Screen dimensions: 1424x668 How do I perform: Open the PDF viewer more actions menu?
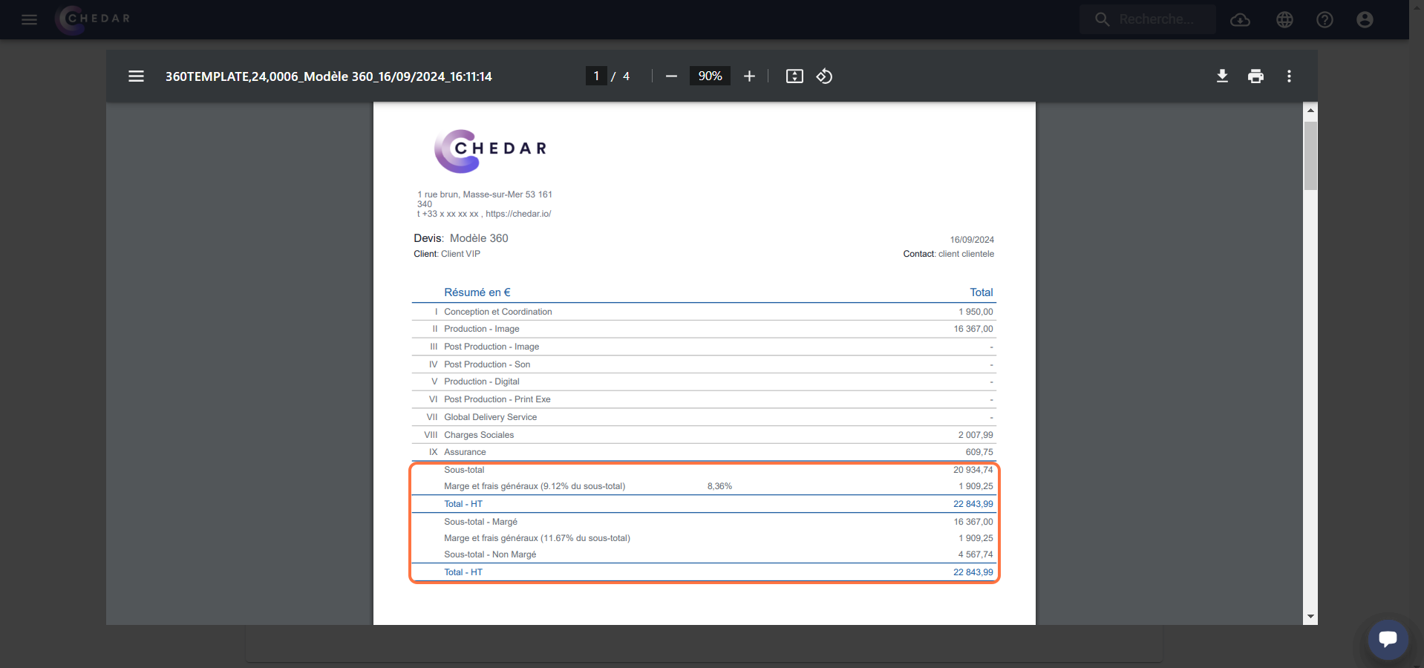point(1289,76)
